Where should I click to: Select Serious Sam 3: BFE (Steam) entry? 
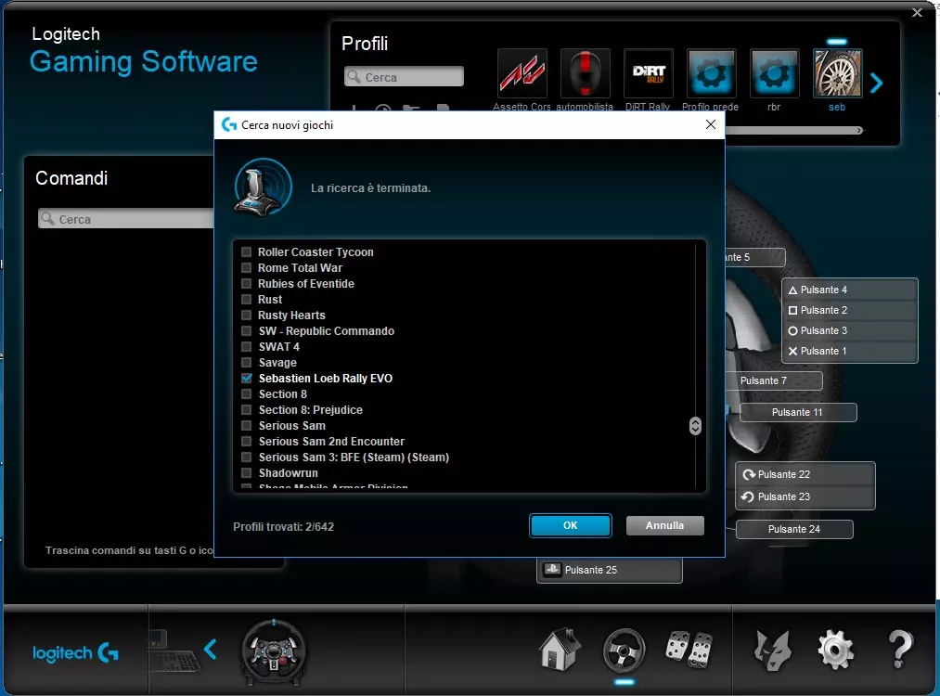coord(354,457)
